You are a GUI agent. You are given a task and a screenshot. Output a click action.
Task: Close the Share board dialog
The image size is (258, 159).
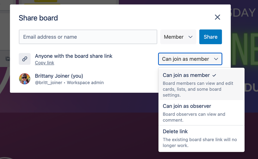click(217, 17)
